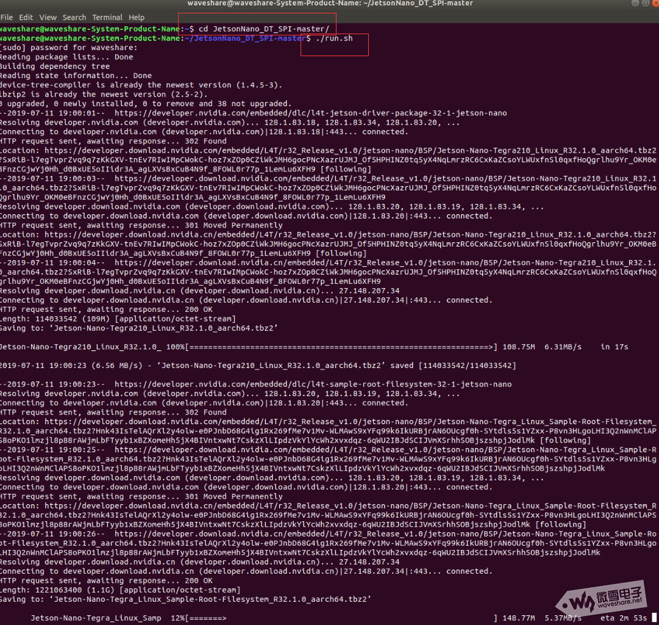Screen dimensions: 659x625
Task: Open the Search menu
Action: pos(74,17)
